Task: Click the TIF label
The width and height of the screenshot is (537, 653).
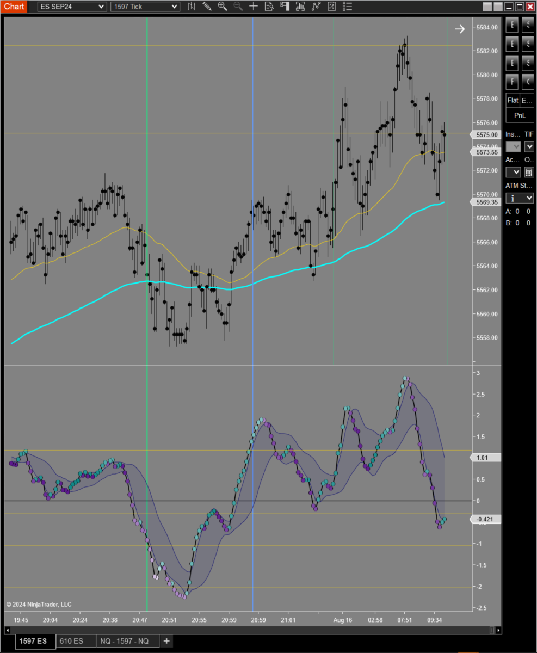Action: (x=529, y=134)
